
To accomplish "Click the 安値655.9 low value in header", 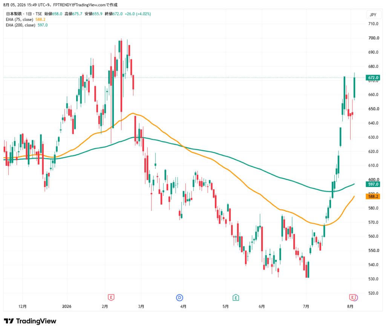I will pos(93,14).
